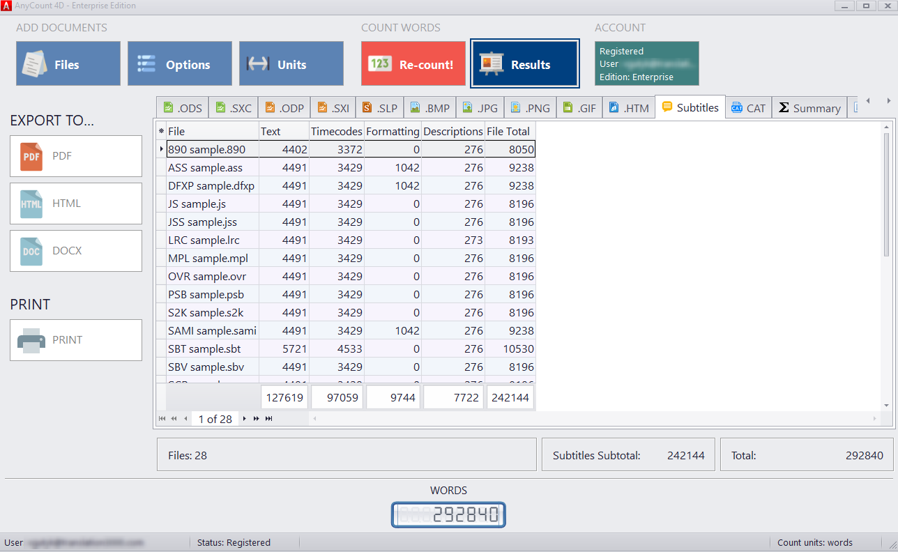Switch to the .BMP tab

429,108
